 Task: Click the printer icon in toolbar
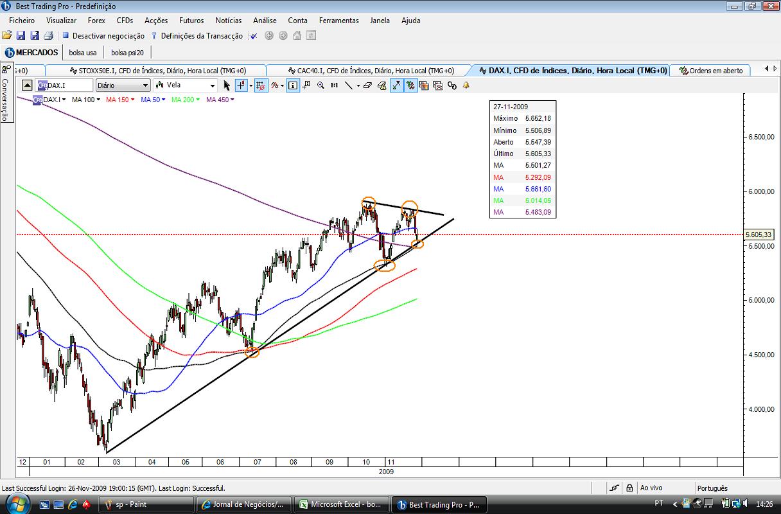(48, 36)
